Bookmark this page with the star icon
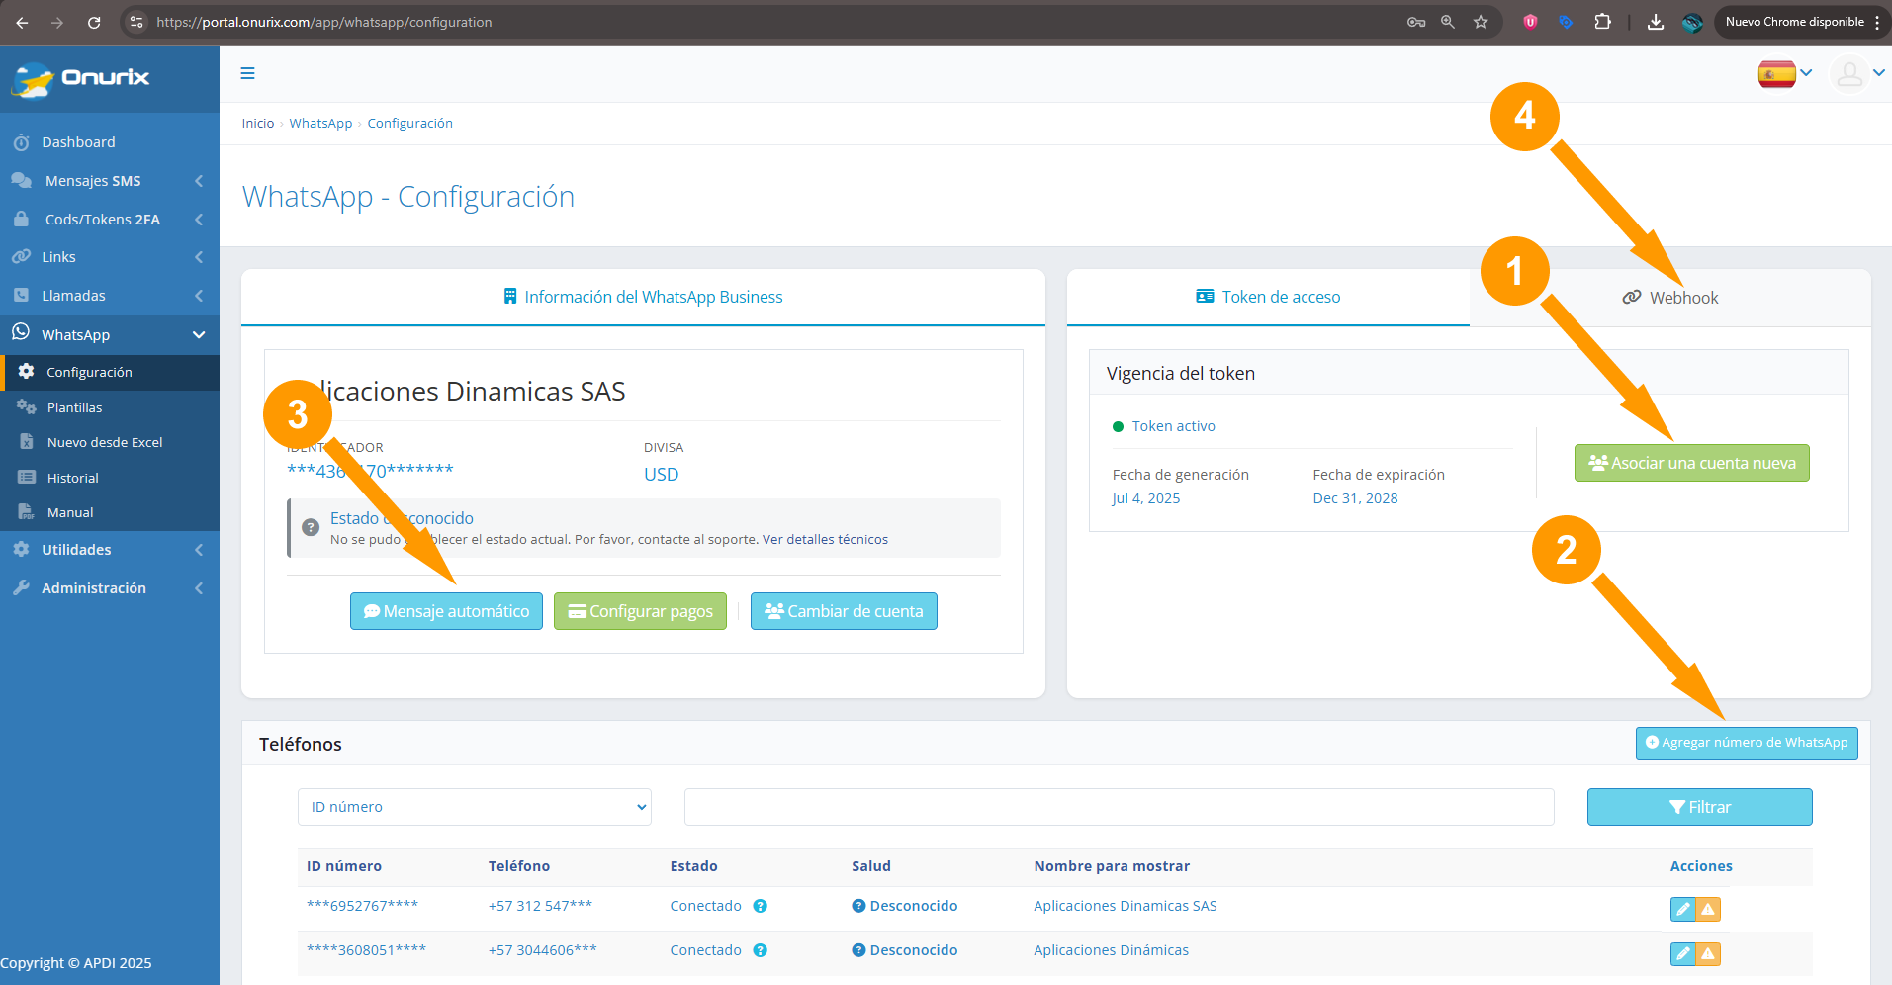This screenshot has width=1892, height=985. 1481,22
